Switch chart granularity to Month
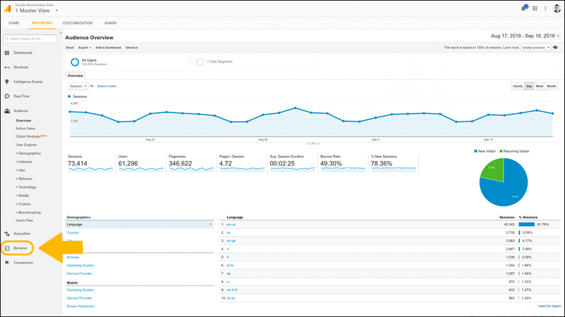The image size is (565, 317). click(551, 86)
